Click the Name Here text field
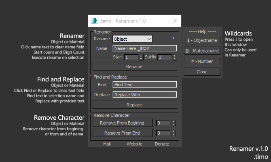This screenshot has height=162, width=271. pyautogui.click(x=145, y=48)
